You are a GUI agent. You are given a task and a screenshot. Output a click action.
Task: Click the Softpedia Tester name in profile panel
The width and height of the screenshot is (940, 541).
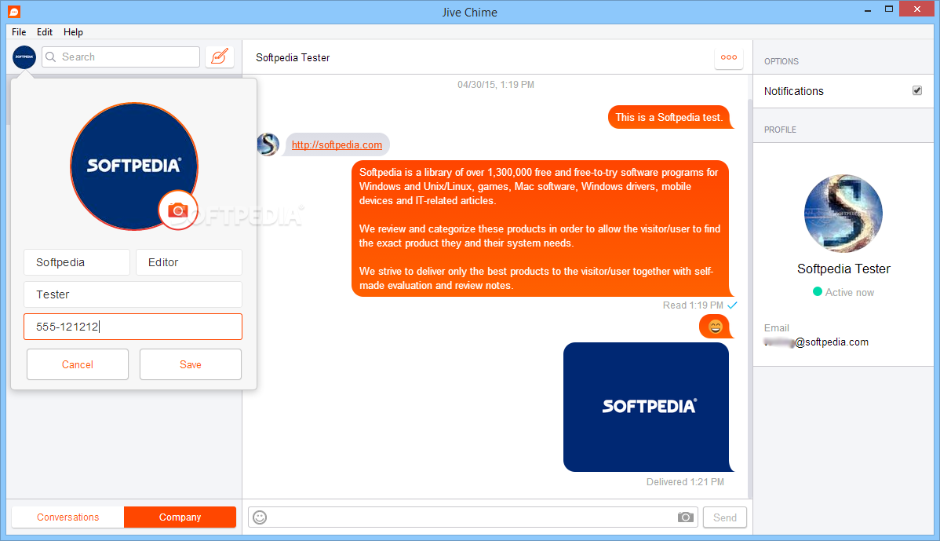tap(843, 269)
